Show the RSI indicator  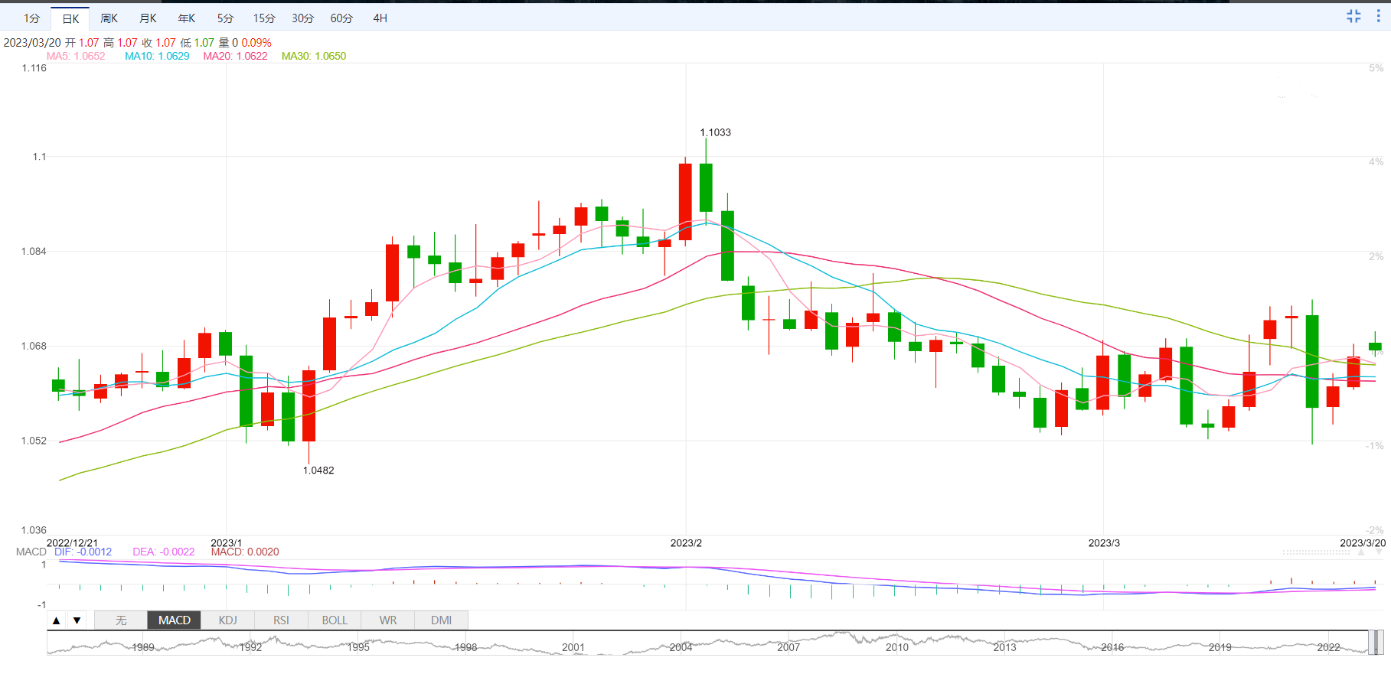coord(281,620)
